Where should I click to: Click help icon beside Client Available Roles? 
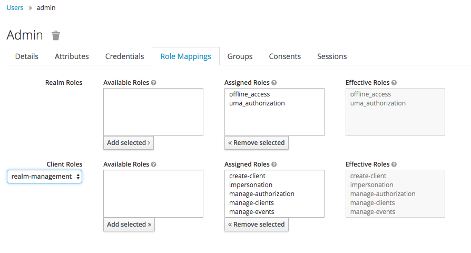point(154,164)
